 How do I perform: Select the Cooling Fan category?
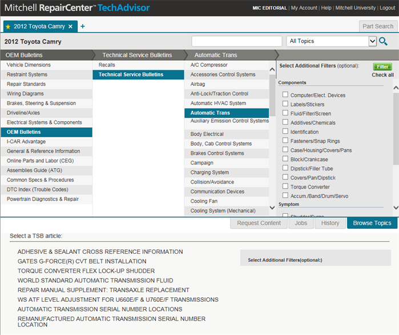coord(227,201)
